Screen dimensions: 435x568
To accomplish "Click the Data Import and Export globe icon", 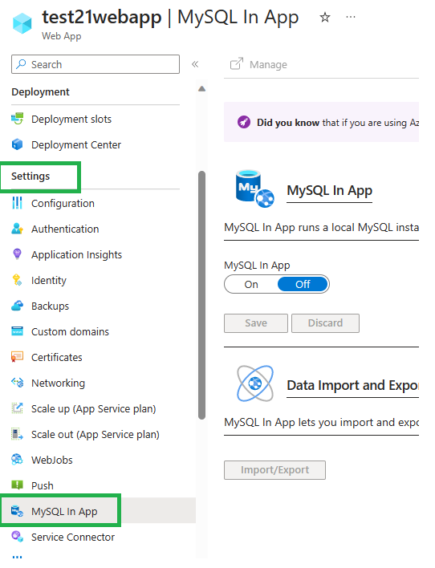I will point(255,383).
